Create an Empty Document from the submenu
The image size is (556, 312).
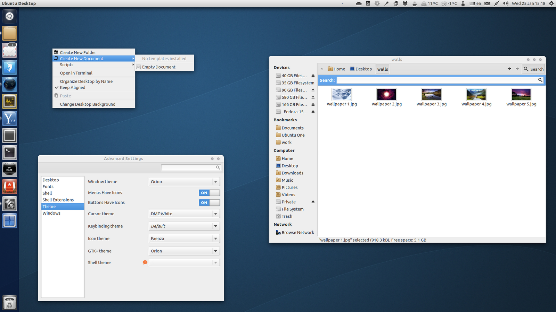[158, 67]
